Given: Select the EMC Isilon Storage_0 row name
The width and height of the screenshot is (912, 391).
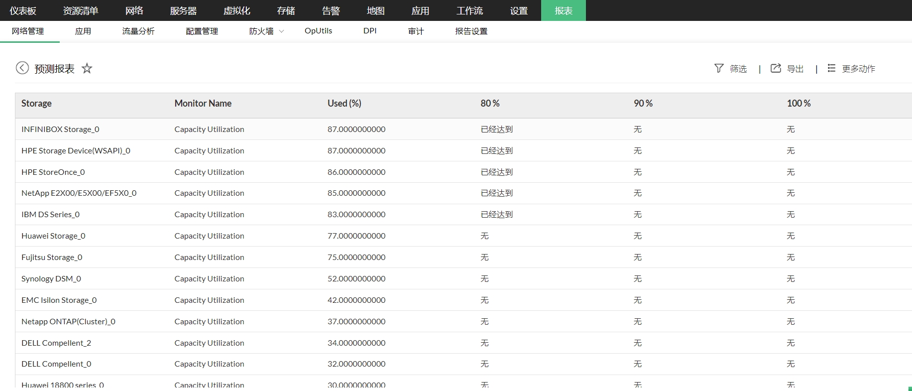Looking at the screenshot, I should [59, 300].
